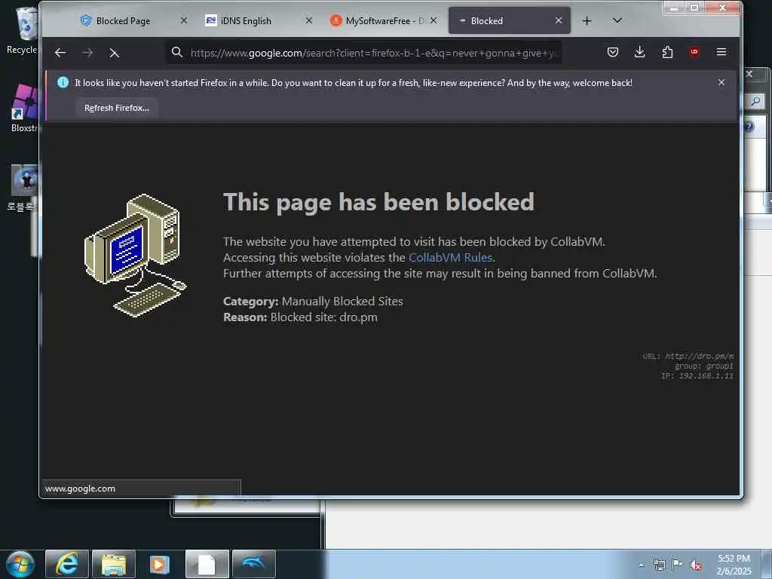Click the 'Manually Blocked Sites' category text
The width and height of the screenshot is (772, 579).
(x=342, y=302)
